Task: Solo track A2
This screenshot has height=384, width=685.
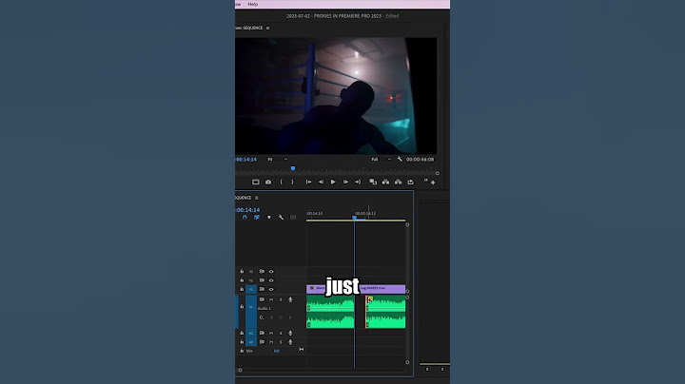Action: (281, 333)
